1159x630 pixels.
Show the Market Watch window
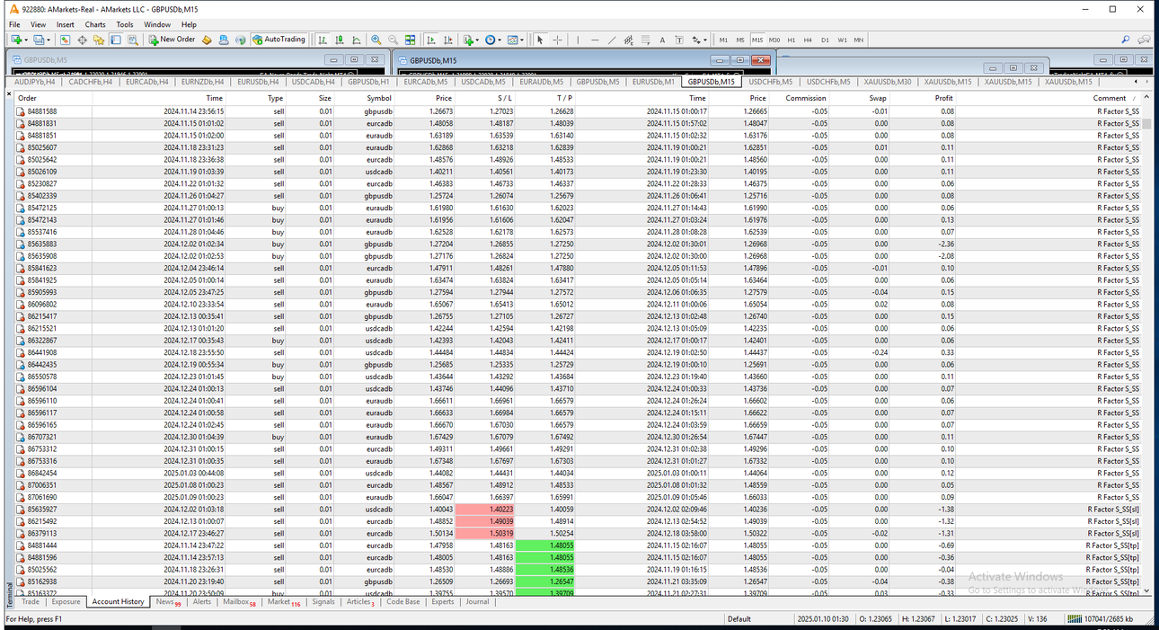[x=65, y=40]
